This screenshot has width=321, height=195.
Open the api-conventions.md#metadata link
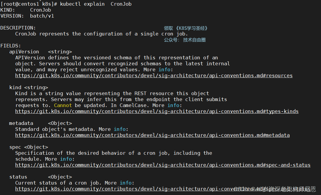[152, 135]
